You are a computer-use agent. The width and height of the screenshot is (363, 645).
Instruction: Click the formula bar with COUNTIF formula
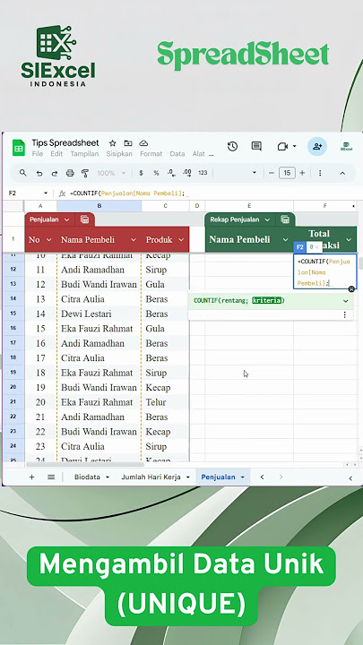(x=210, y=193)
